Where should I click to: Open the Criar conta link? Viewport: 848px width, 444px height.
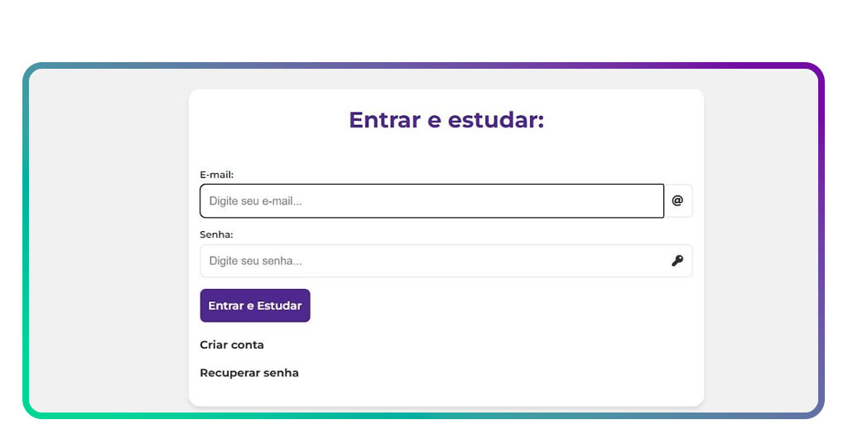point(232,345)
